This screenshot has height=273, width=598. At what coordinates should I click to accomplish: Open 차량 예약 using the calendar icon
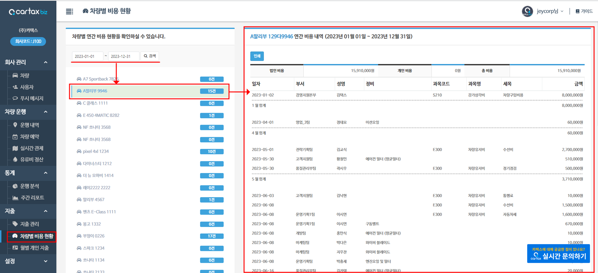15,136
